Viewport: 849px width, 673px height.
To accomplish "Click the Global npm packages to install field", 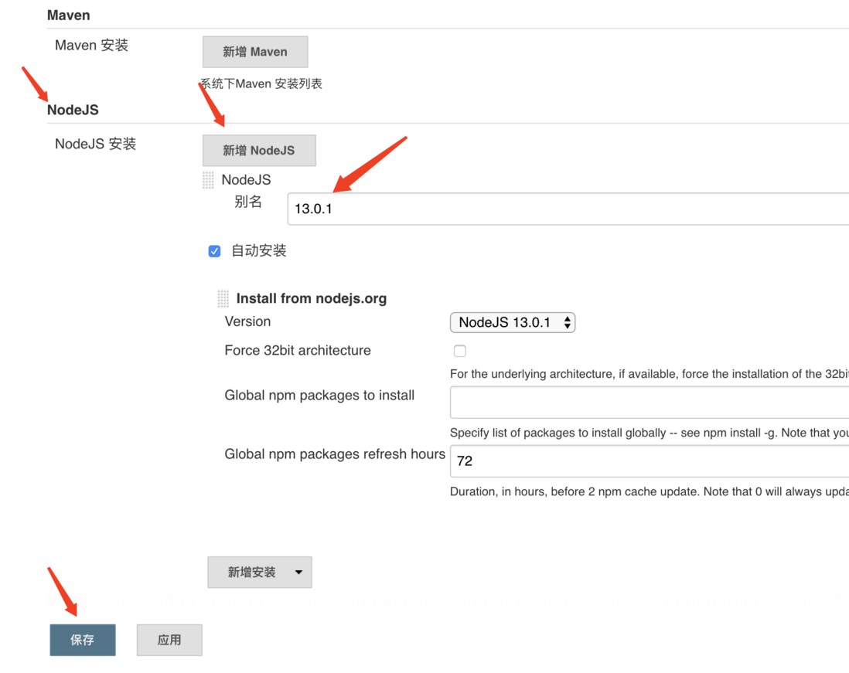I will [650, 402].
